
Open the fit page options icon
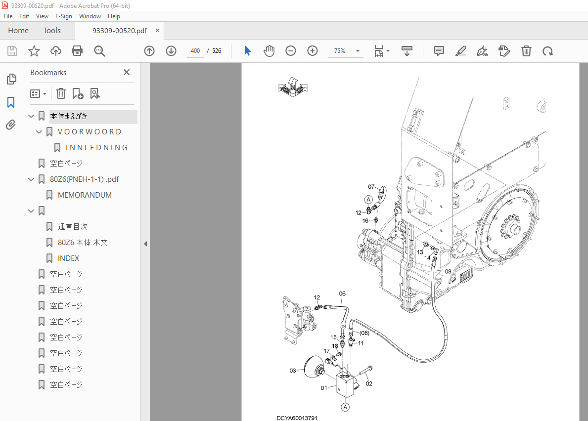click(x=379, y=51)
